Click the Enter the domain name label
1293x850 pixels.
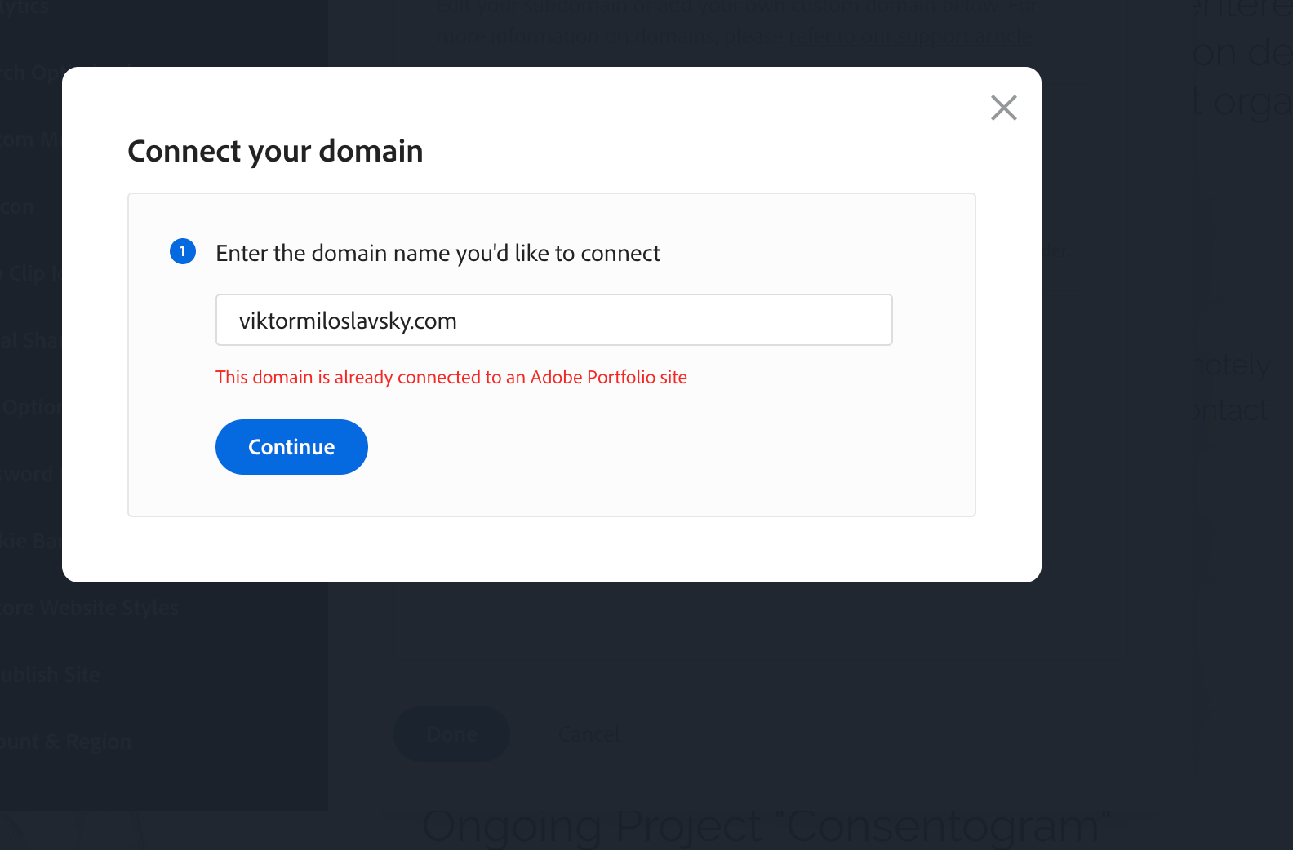tap(438, 253)
